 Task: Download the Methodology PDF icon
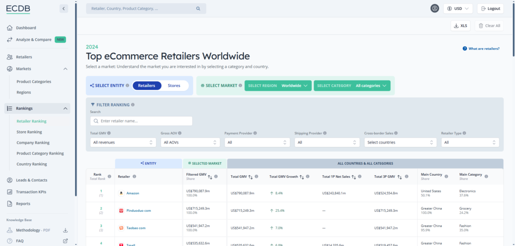point(65,230)
